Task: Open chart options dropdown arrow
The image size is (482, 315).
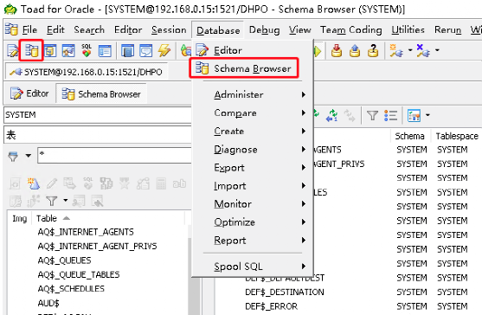Action: pos(427,115)
